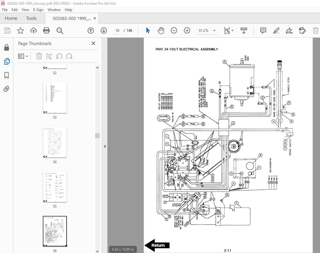This screenshot has height=253, width=320.
Task: Open the Bookmarks panel
Action: point(7,75)
